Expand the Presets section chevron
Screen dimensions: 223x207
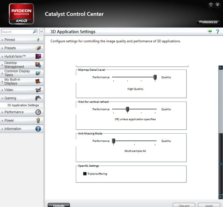(2, 48)
